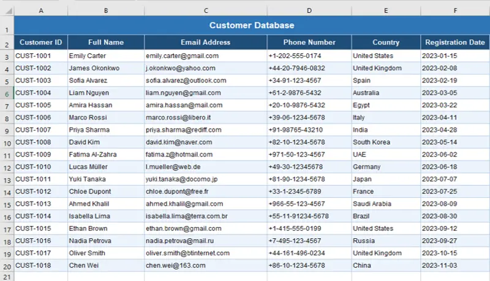
Task: Select column A header
Action: point(41,10)
